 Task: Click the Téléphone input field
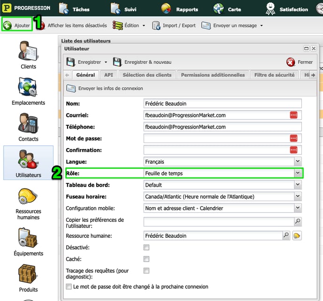tap(223, 127)
